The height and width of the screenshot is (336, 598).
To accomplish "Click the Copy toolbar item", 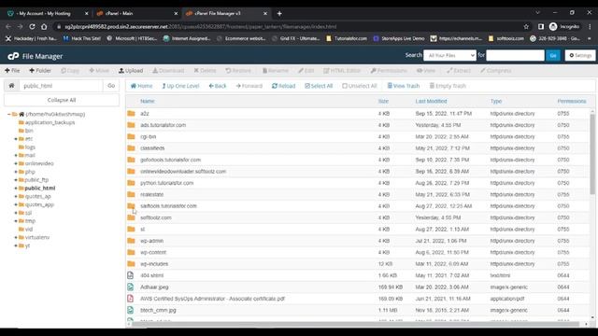I will 70,71.
